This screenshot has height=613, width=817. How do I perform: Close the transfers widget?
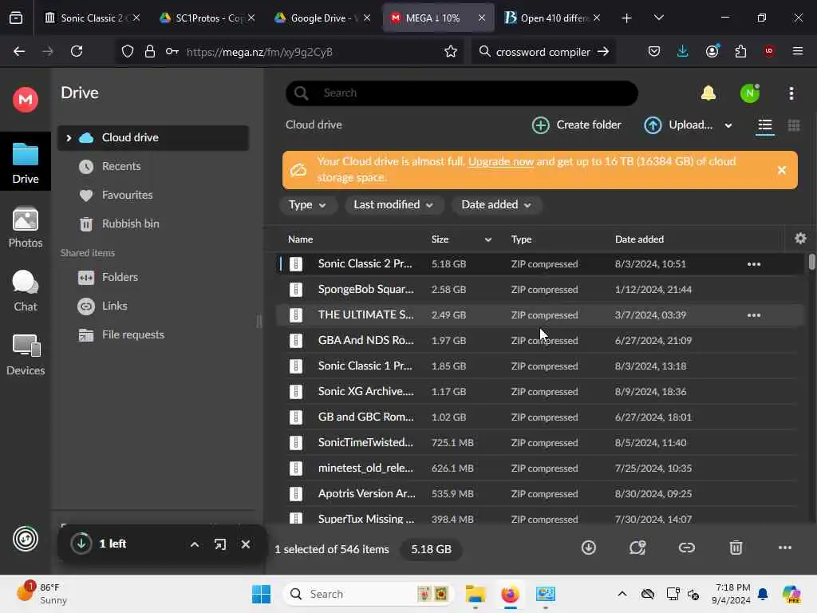point(246,544)
